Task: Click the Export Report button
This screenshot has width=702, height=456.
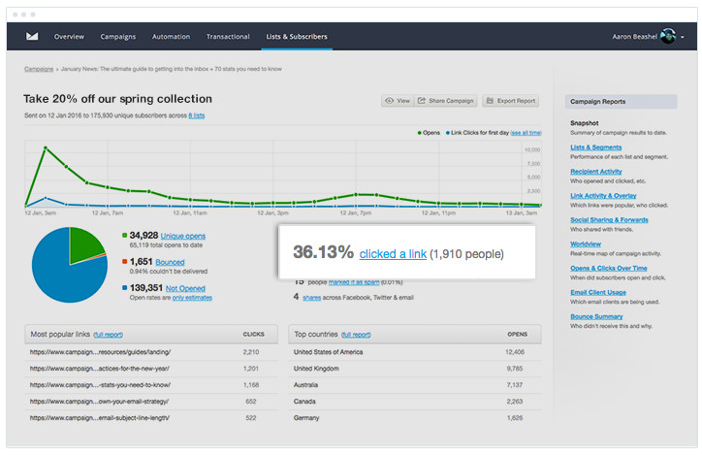Action: pos(510,101)
